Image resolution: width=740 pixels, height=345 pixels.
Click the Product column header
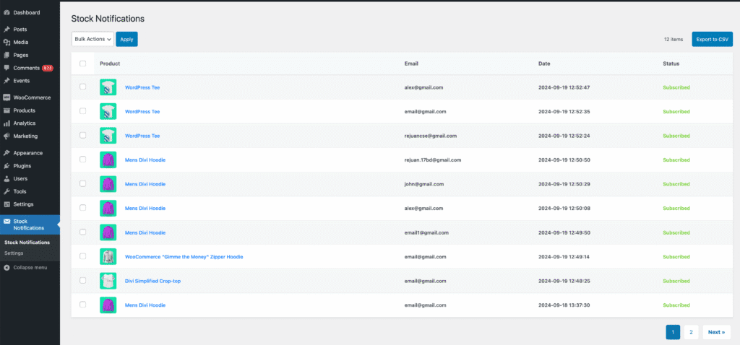110,64
